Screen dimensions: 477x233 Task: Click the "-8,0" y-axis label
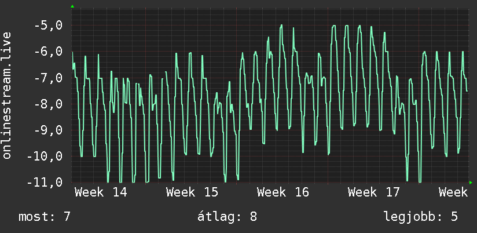point(49,104)
